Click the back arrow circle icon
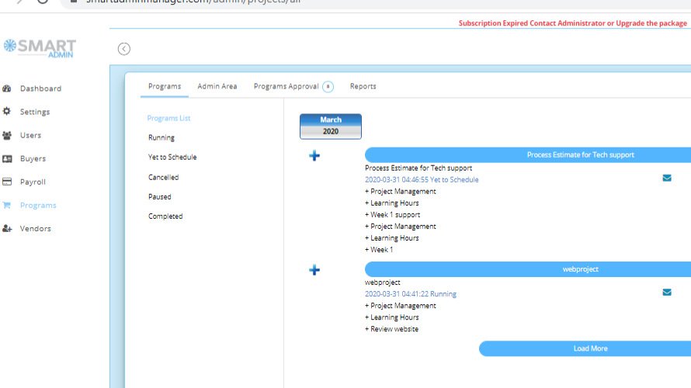Image resolution: width=691 pixels, height=388 pixels. click(123, 49)
